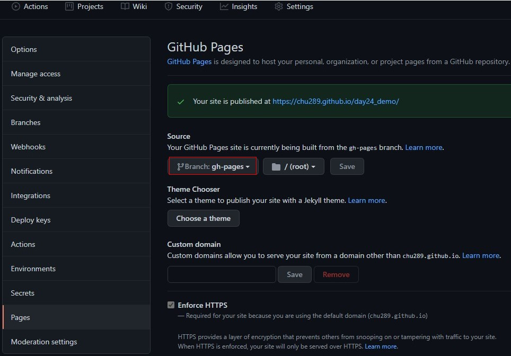
Task: Open Actions in settings sidebar
Action: (x=76, y=244)
